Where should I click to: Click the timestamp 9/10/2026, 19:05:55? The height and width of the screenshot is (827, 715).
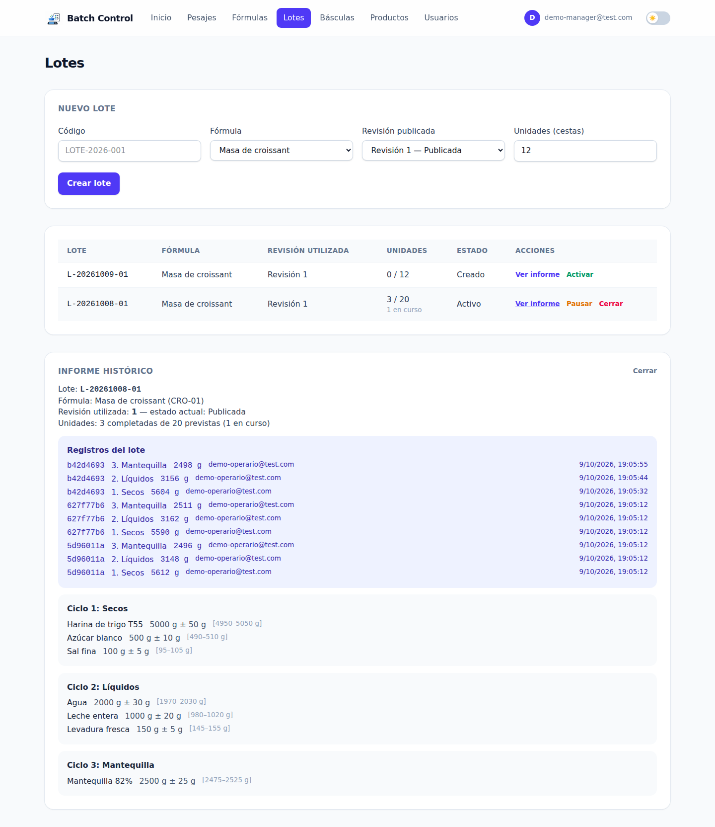click(x=613, y=464)
